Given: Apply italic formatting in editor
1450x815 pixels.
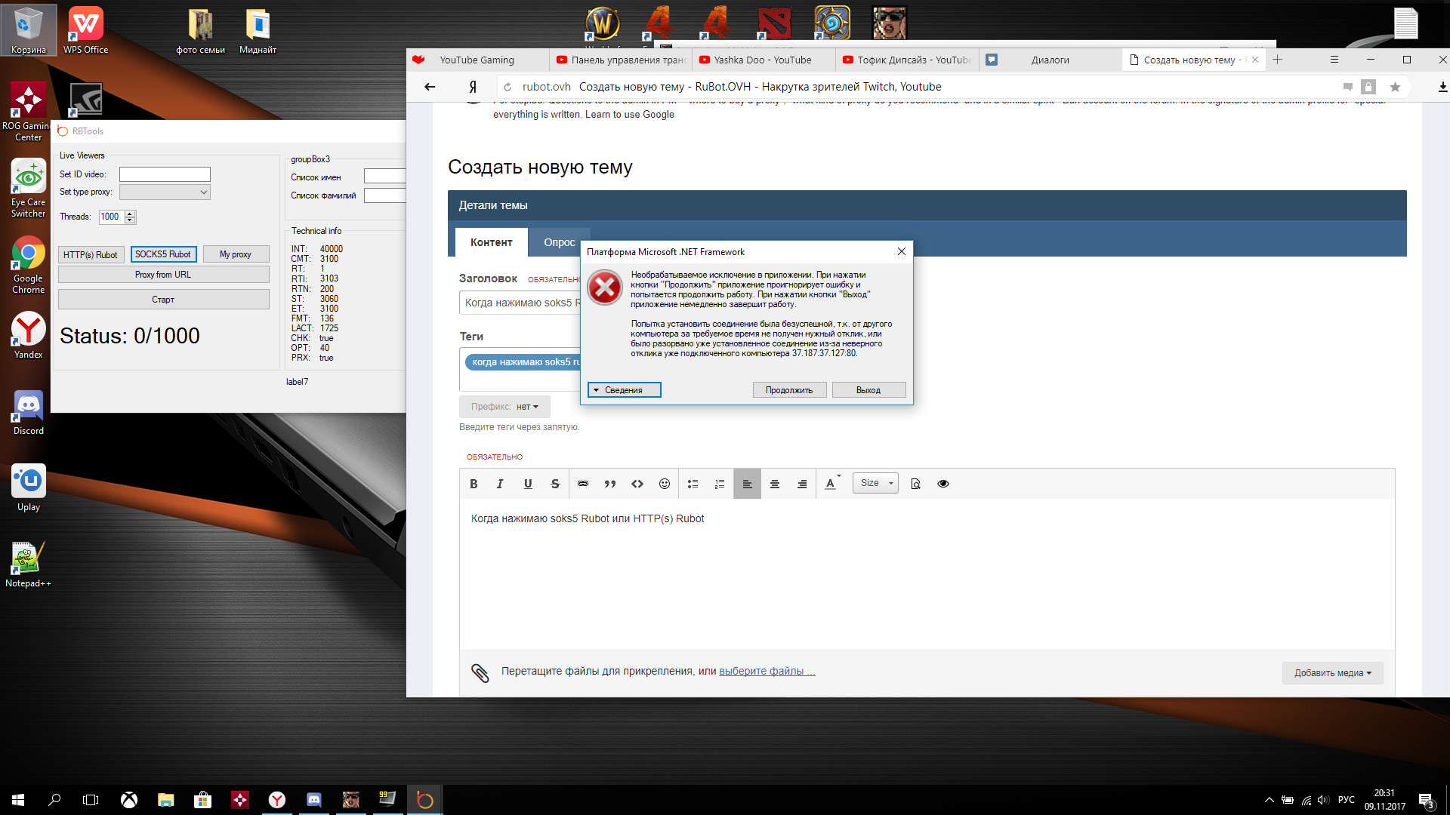Looking at the screenshot, I should tap(500, 484).
